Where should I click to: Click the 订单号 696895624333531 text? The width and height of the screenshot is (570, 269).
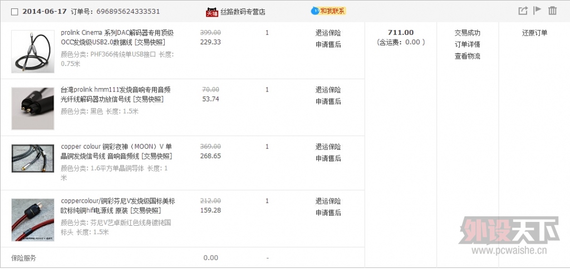click(115, 11)
